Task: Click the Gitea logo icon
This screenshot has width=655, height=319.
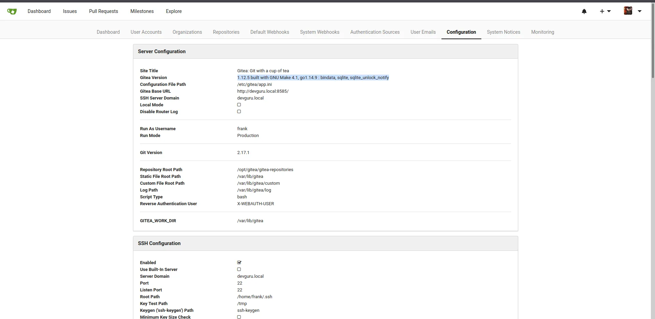Action: click(x=12, y=11)
